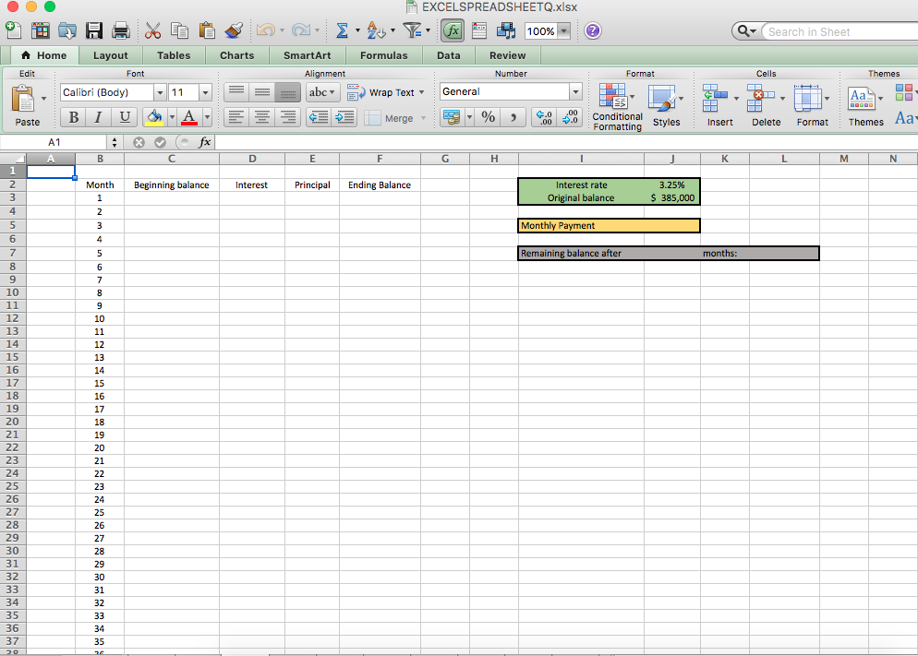Switch to the Charts ribbon tab
This screenshot has height=656, width=918.
tap(236, 55)
